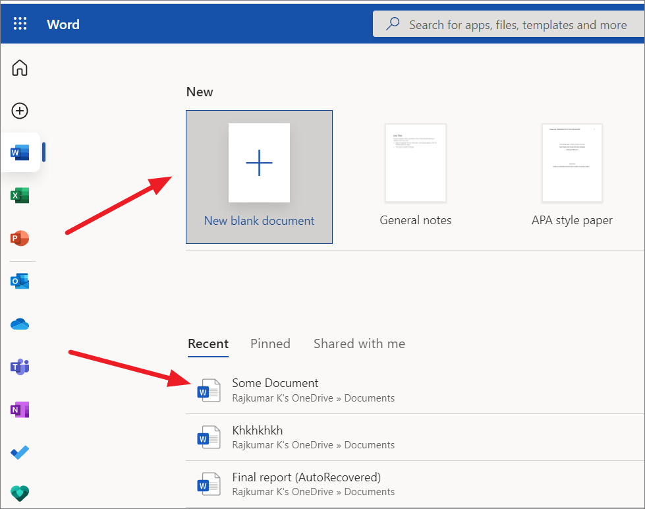Image resolution: width=645 pixels, height=509 pixels.
Task: Open PowerPoint from the sidebar
Action: (x=20, y=238)
